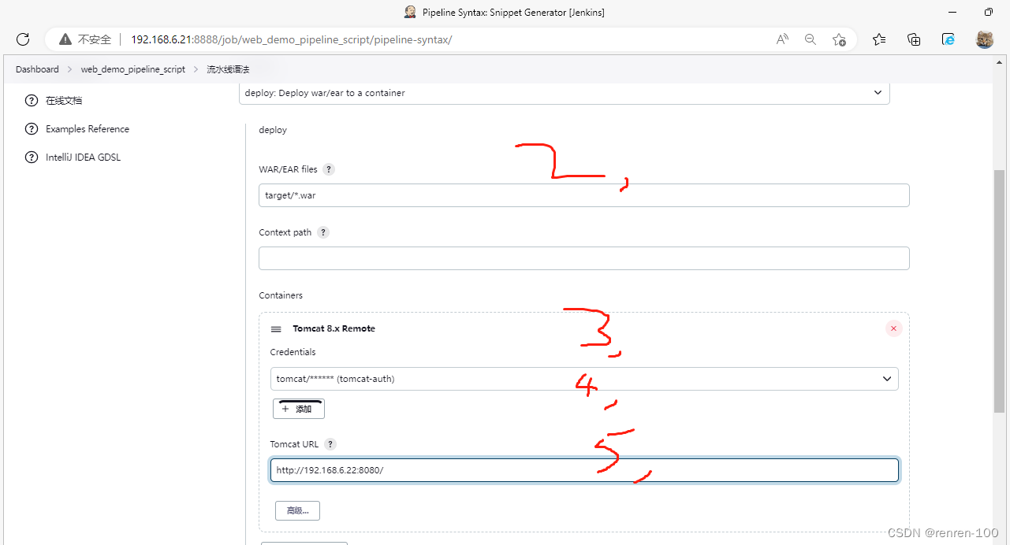Open the user profile avatar
The width and height of the screenshot is (1010, 545).
coord(985,39)
